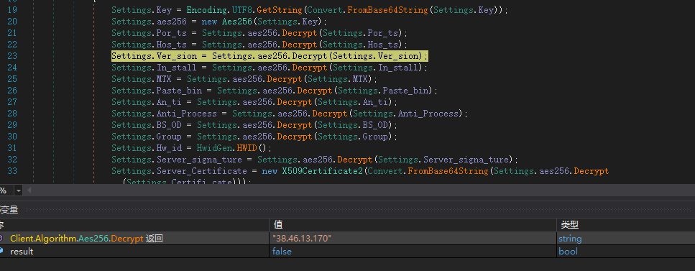The height and width of the screenshot is (271, 695).
Task: Click the bool type cell
Action: pyautogui.click(x=626, y=252)
